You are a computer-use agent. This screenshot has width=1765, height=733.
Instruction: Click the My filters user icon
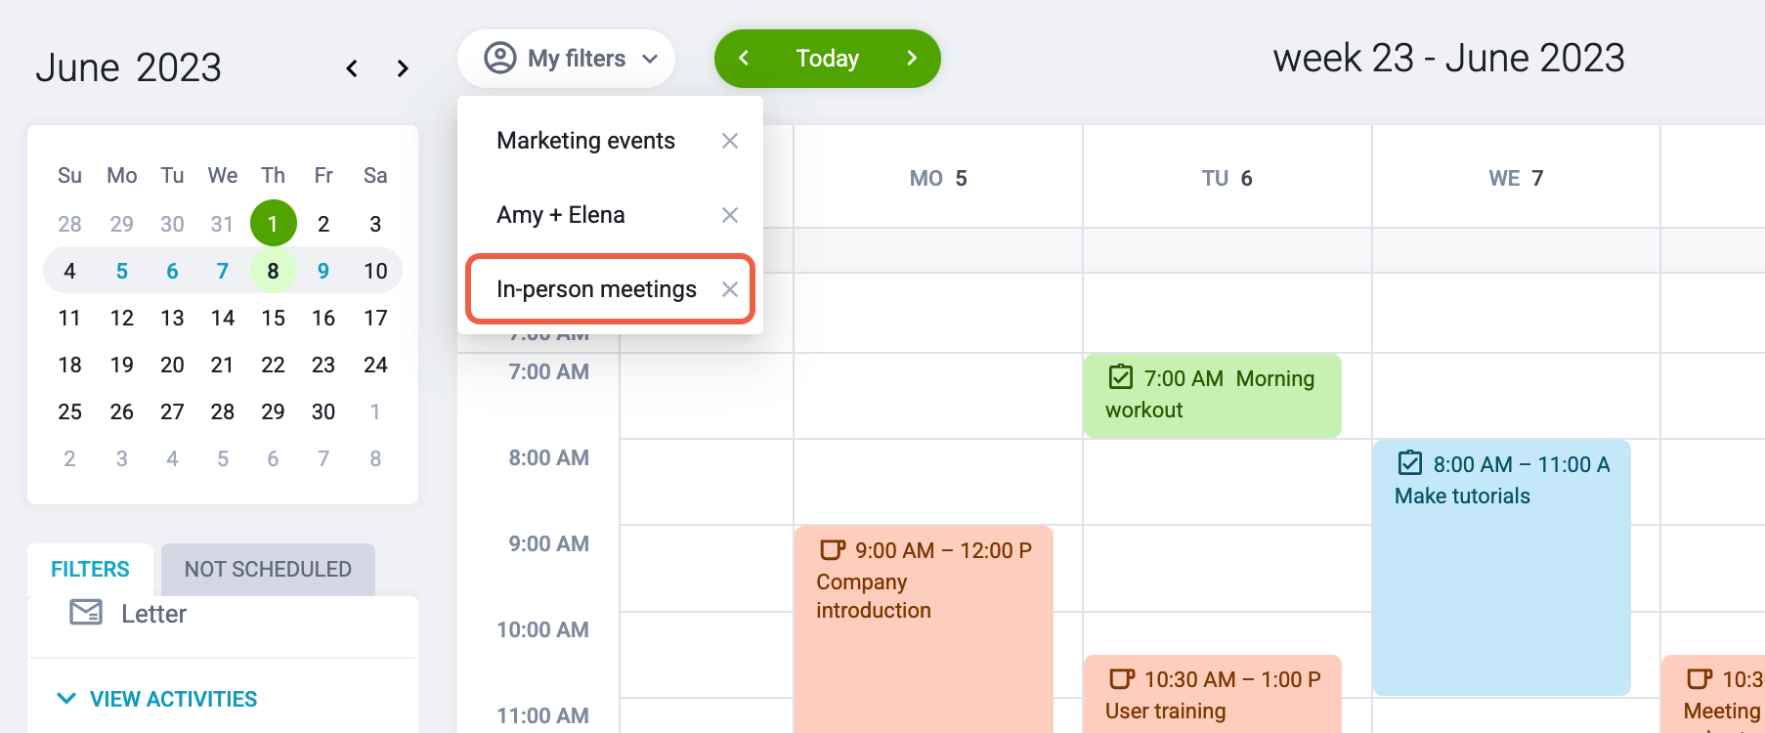point(499,59)
